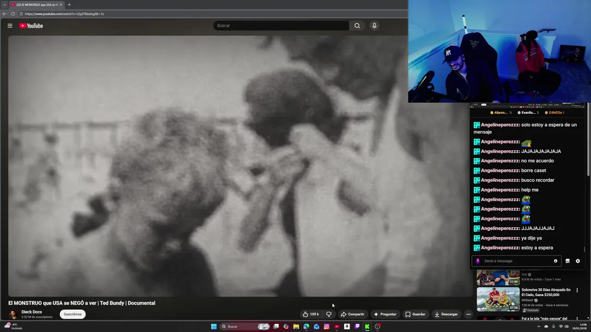Image resolution: width=591 pixels, height=332 pixels.
Task: Click the Ted Bundy documentary video title
Action: pos(82,303)
